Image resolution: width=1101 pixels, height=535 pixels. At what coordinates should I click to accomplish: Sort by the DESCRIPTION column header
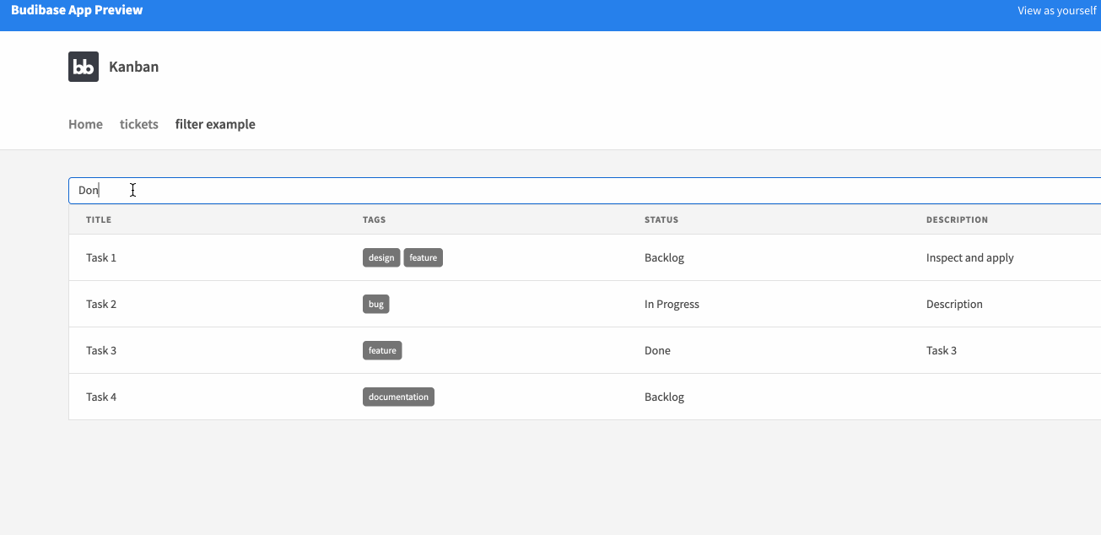pyautogui.click(x=957, y=219)
